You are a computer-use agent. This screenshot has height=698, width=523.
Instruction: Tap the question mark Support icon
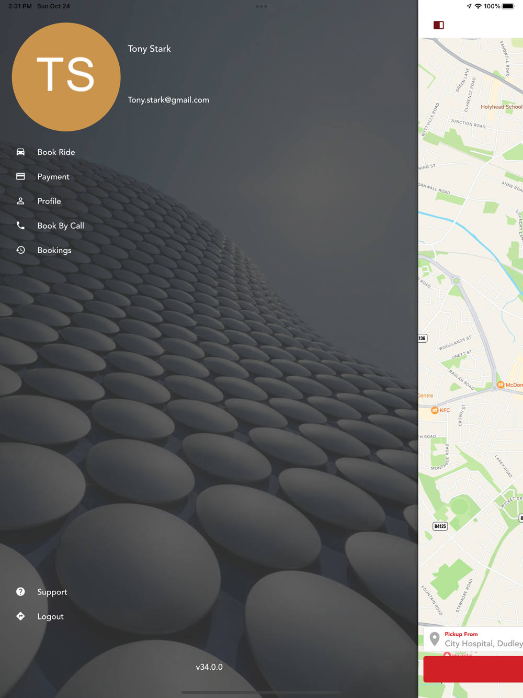20,592
